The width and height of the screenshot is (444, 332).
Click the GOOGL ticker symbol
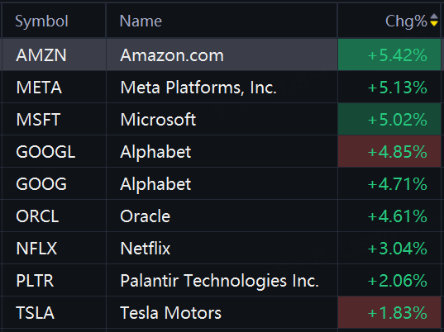coord(45,152)
